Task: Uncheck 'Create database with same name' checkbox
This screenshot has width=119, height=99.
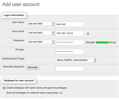Action: (x=4, y=88)
